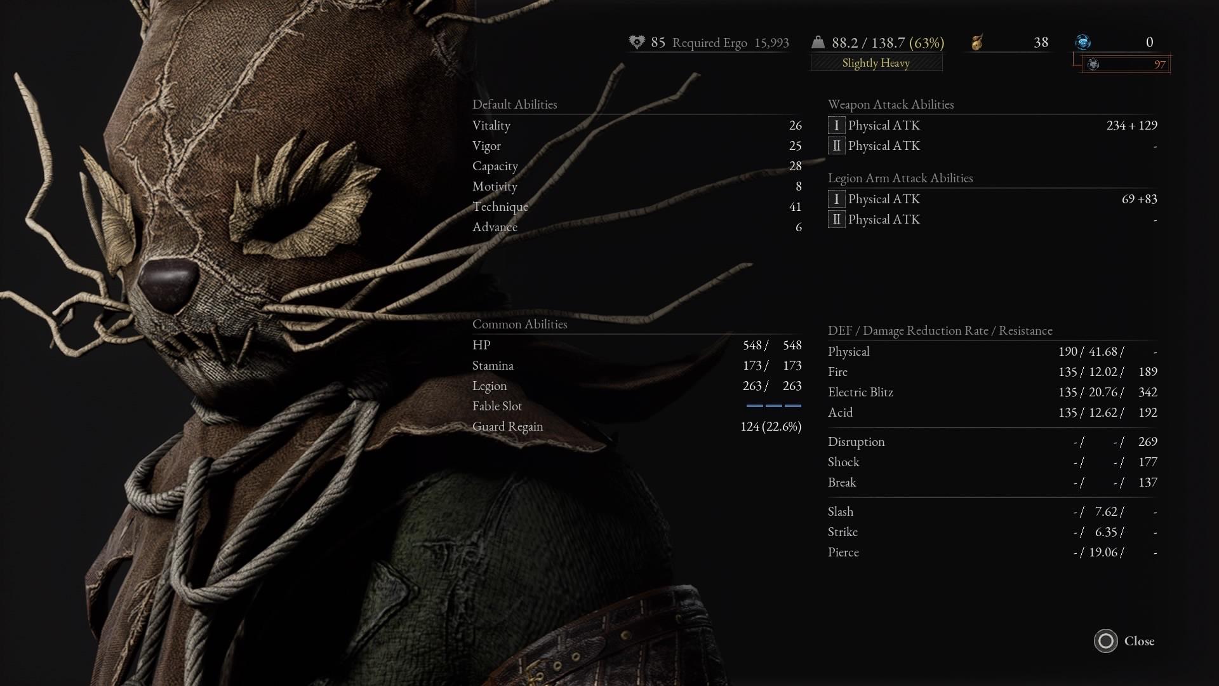Select Weapon slot II Physical ATK icon
Image resolution: width=1219 pixels, height=686 pixels.
click(836, 146)
